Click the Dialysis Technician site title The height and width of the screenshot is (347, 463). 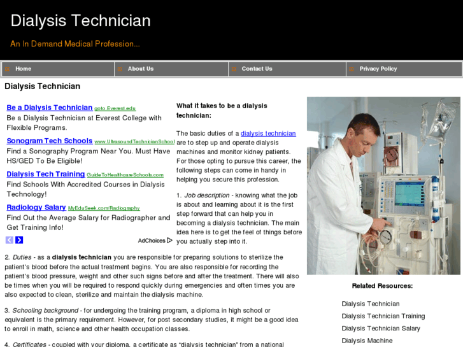pyautogui.click(x=81, y=20)
